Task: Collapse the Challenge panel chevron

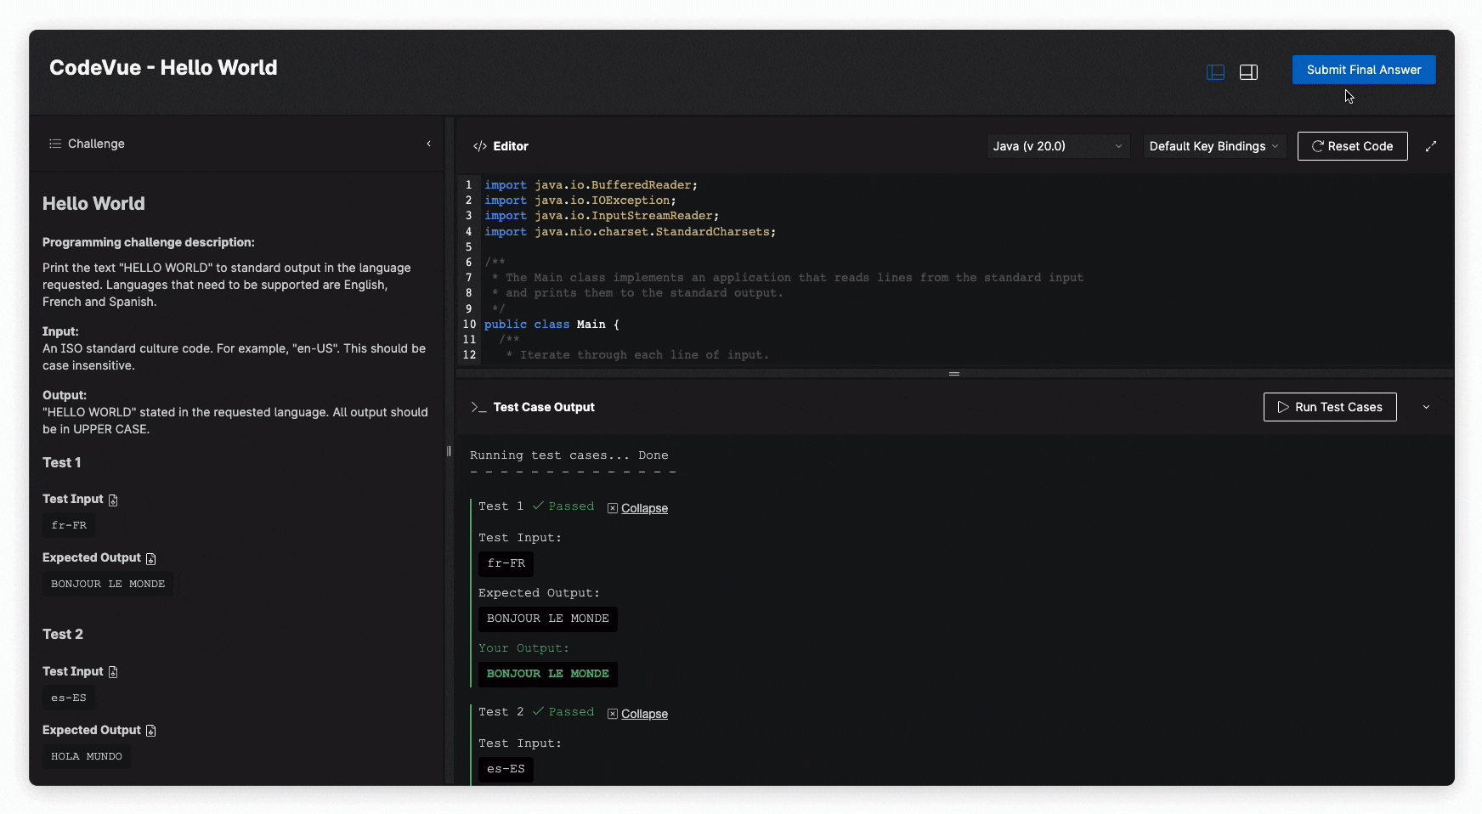Action: 428,144
